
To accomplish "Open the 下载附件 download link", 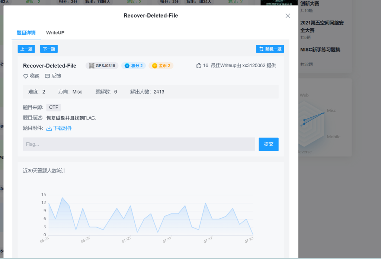I will [x=63, y=128].
